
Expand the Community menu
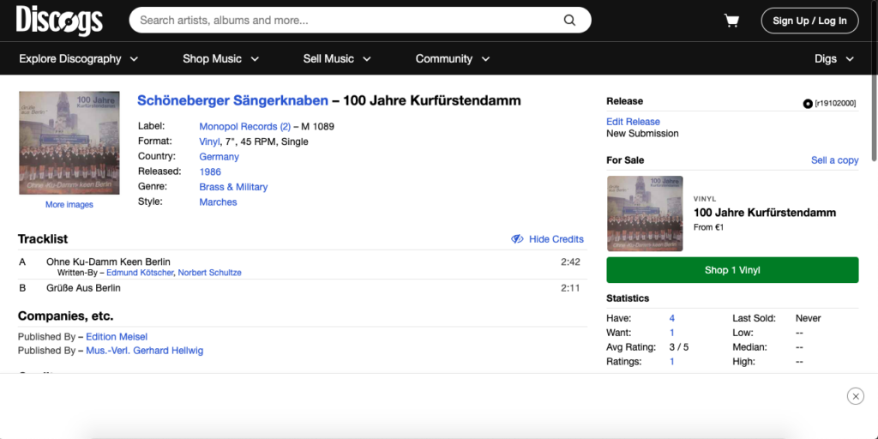point(453,59)
